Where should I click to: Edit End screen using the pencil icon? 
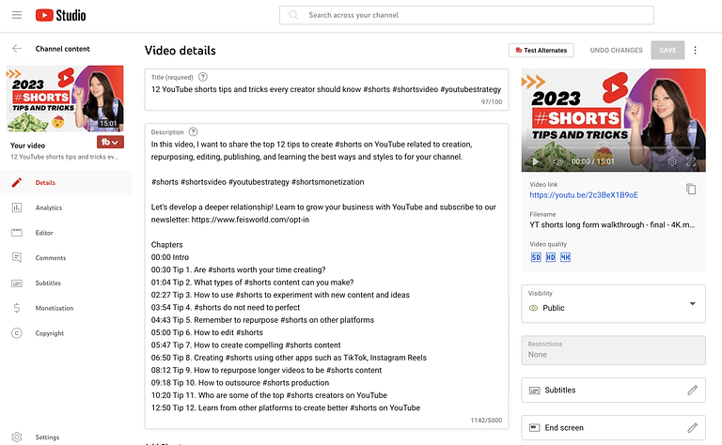point(692,427)
